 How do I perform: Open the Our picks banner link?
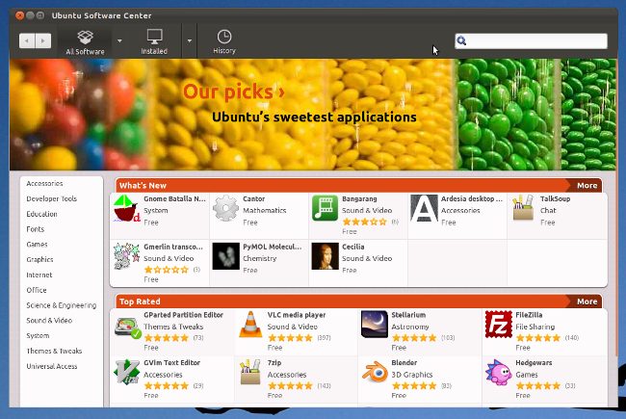click(x=233, y=92)
